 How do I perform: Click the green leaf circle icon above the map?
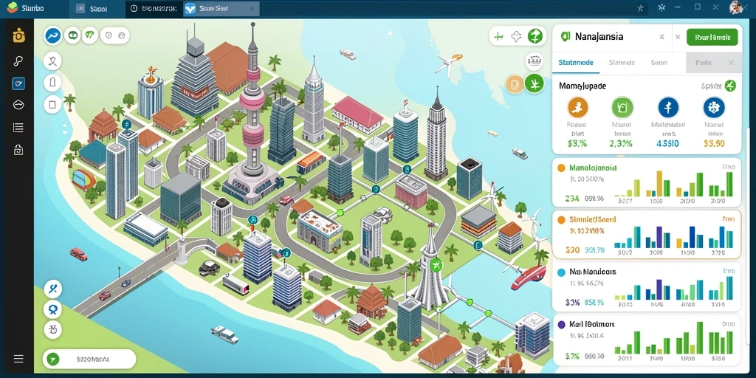(535, 35)
